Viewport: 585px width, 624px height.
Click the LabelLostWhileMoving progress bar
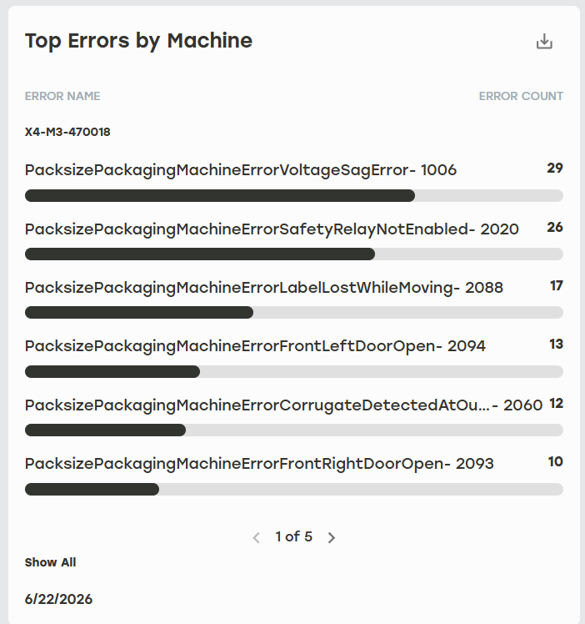293,312
